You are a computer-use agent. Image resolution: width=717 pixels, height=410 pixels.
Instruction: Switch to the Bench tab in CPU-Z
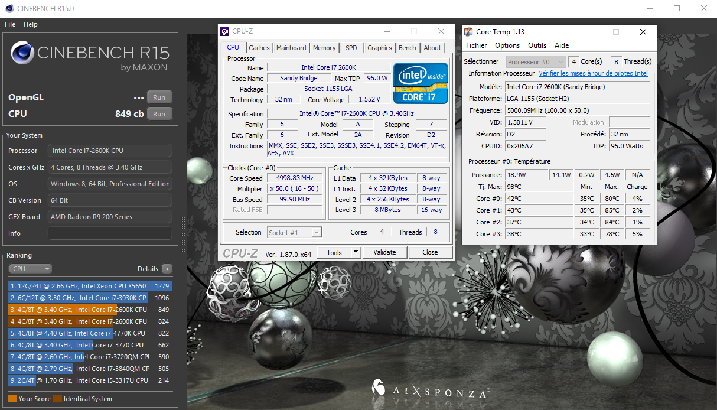coord(408,48)
